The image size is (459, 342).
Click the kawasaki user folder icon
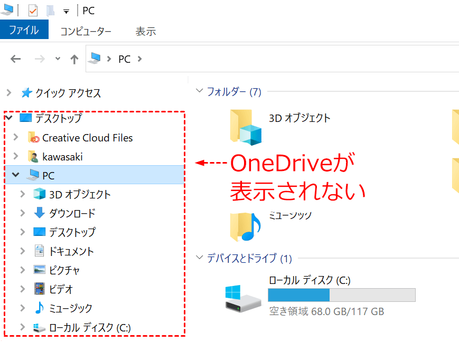pos(33,157)
